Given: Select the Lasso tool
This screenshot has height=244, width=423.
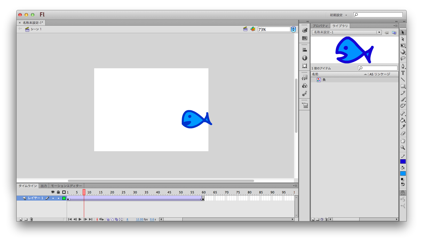Looking at the screenshot, I should point(403,59).
